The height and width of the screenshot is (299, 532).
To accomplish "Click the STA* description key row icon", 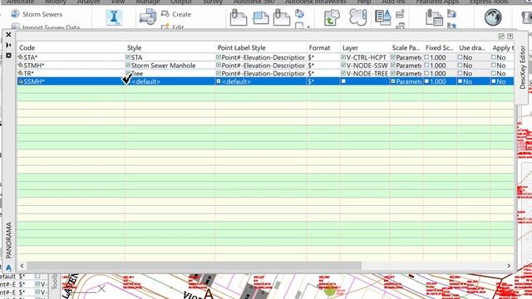I will (21, 57).
